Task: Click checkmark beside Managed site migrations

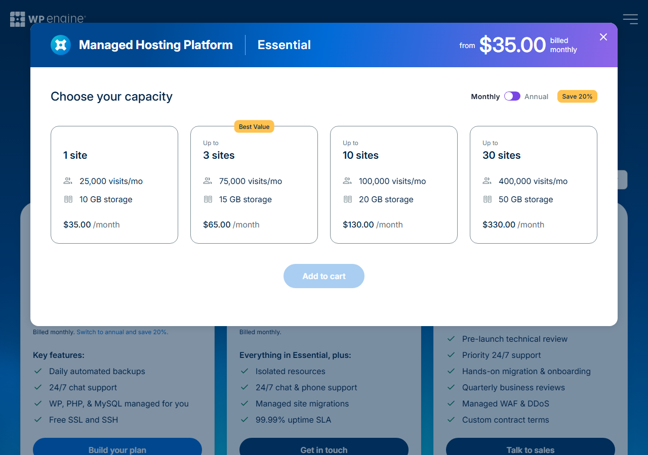Action: (x=244, y=403)
